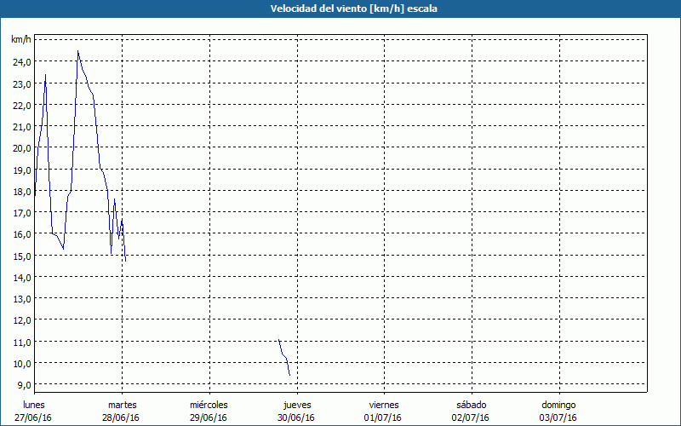Click the "miércoles" day label

click(x=209, y=405)
